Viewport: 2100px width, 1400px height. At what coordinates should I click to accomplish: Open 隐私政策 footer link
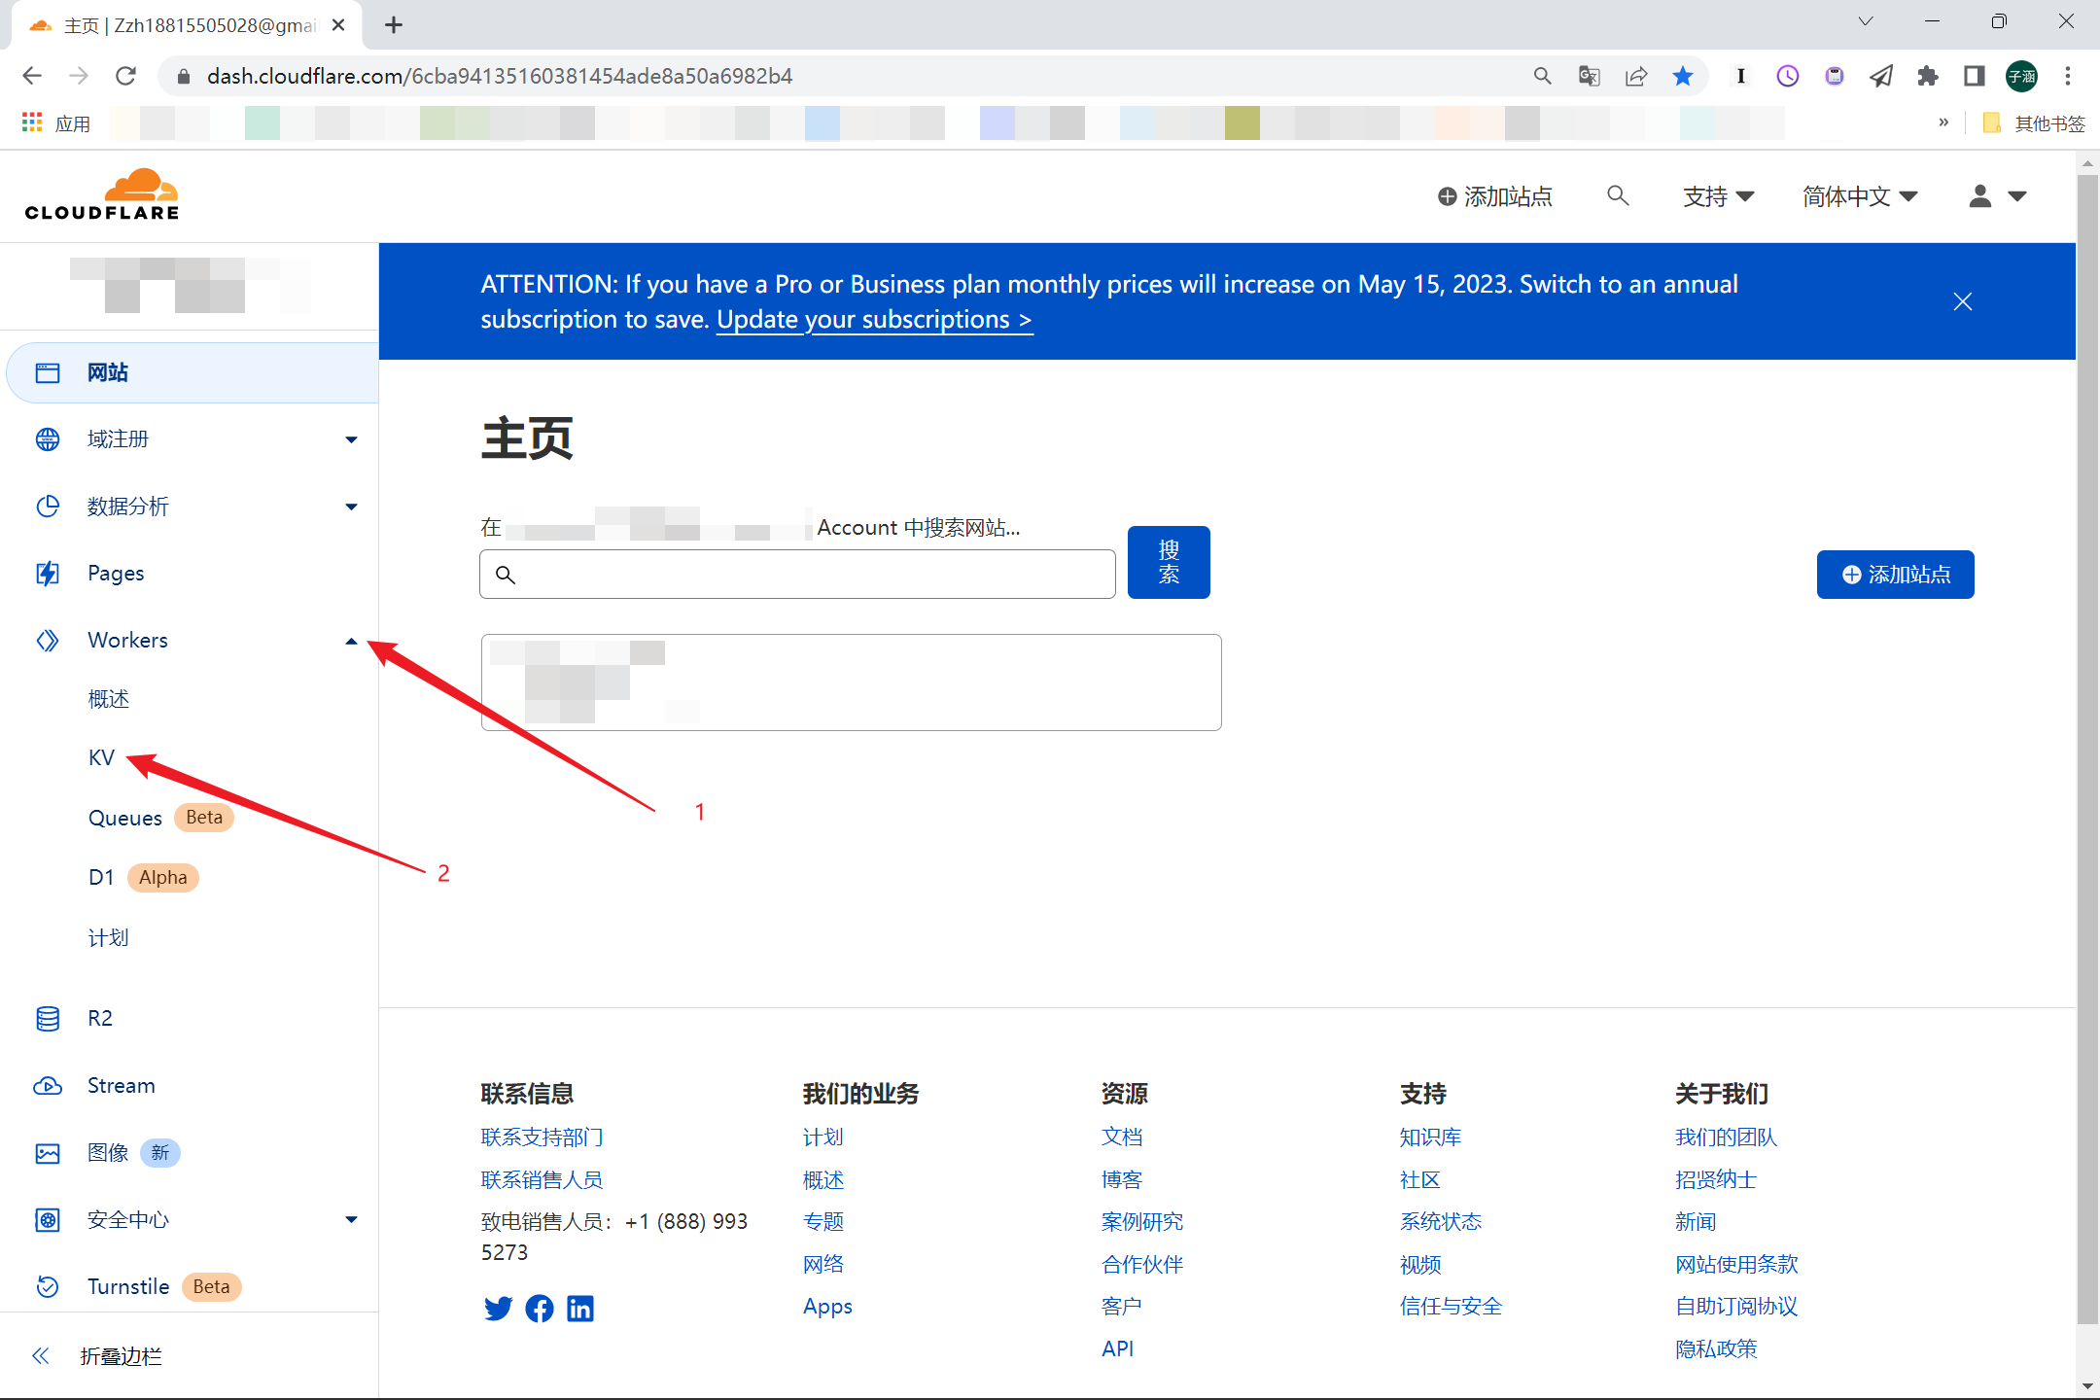click(x=1716, y=1348)
